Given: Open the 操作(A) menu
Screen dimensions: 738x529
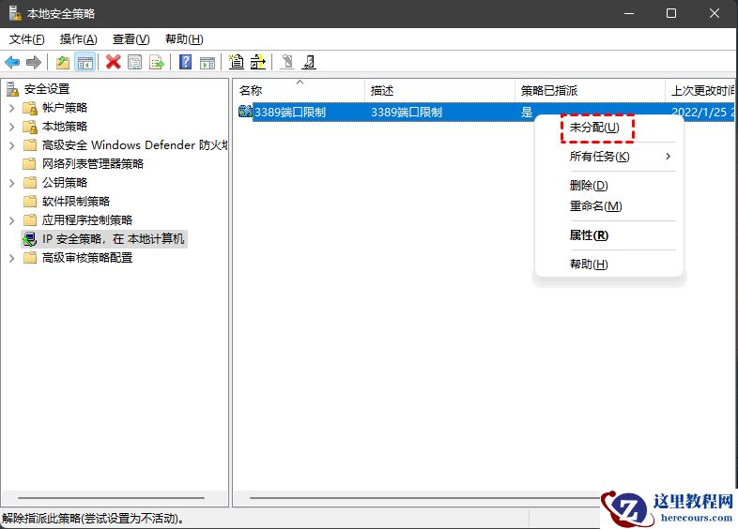Looking at the screenshot, I should click(79, 39).
